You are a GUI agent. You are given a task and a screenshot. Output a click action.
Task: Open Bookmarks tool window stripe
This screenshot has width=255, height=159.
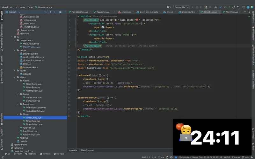pyautogui.click(x=2, y=119)
